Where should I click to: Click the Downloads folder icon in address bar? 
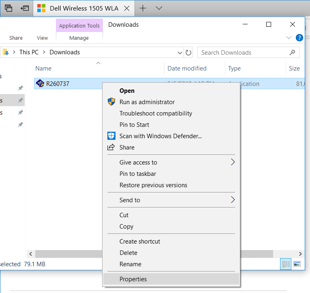point(6,52)
